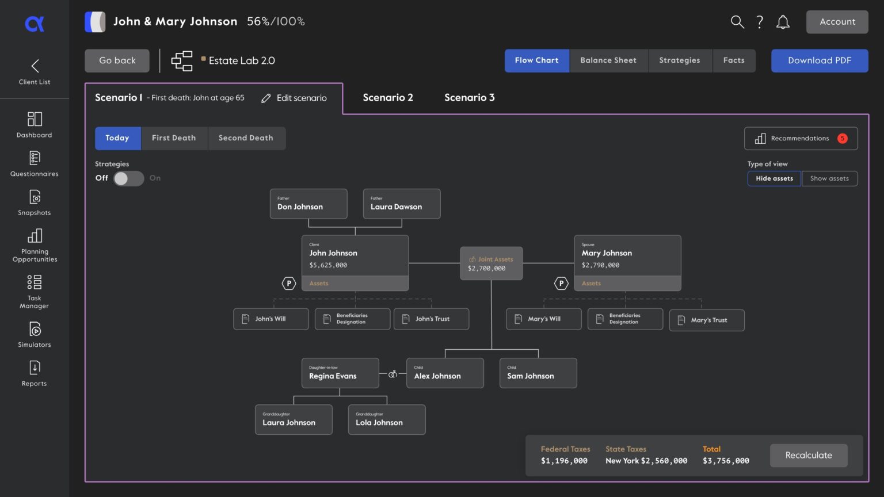The width and height of the screenshot is (884, 497).
Task: Open the Simulators section
Action: point(34,334)
